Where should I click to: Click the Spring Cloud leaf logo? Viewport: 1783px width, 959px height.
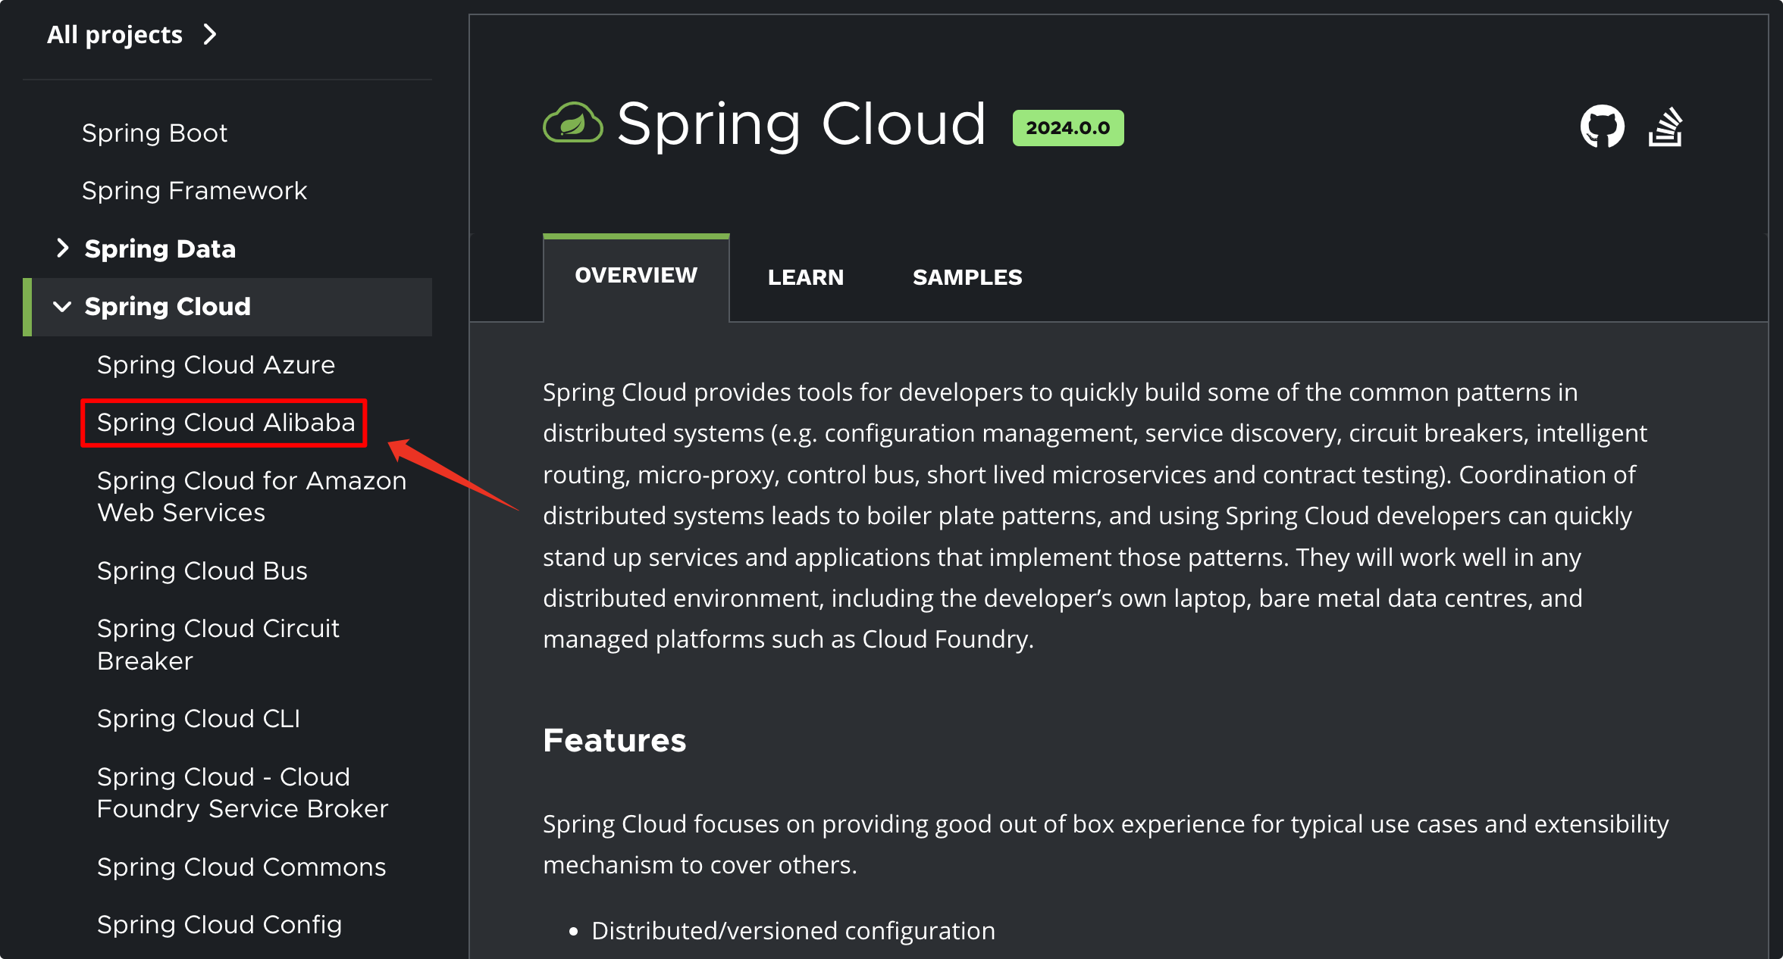pyautogui.click(x=573, y=123)
